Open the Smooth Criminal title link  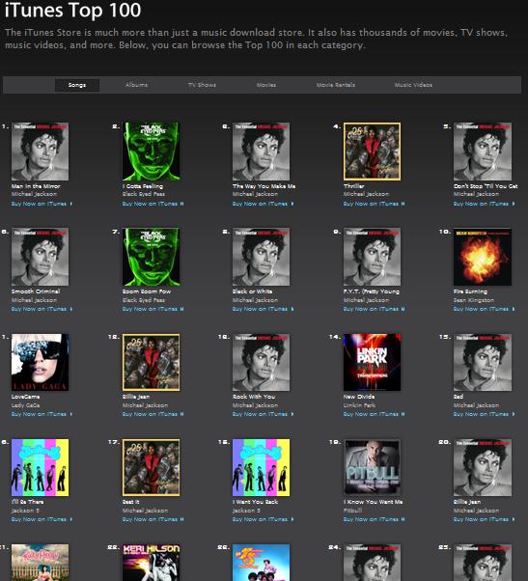[36, 291]
